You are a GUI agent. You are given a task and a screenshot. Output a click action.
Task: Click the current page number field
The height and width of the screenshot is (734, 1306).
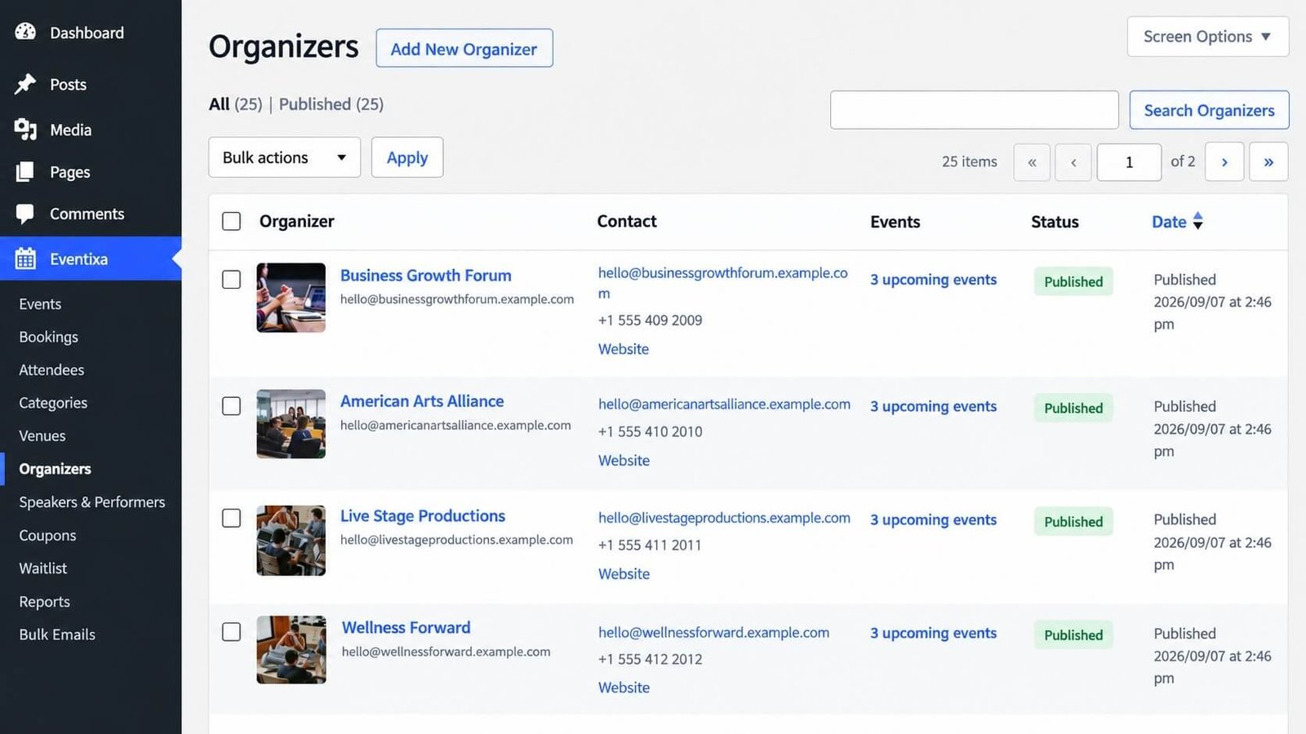[x=1129, y=161]
